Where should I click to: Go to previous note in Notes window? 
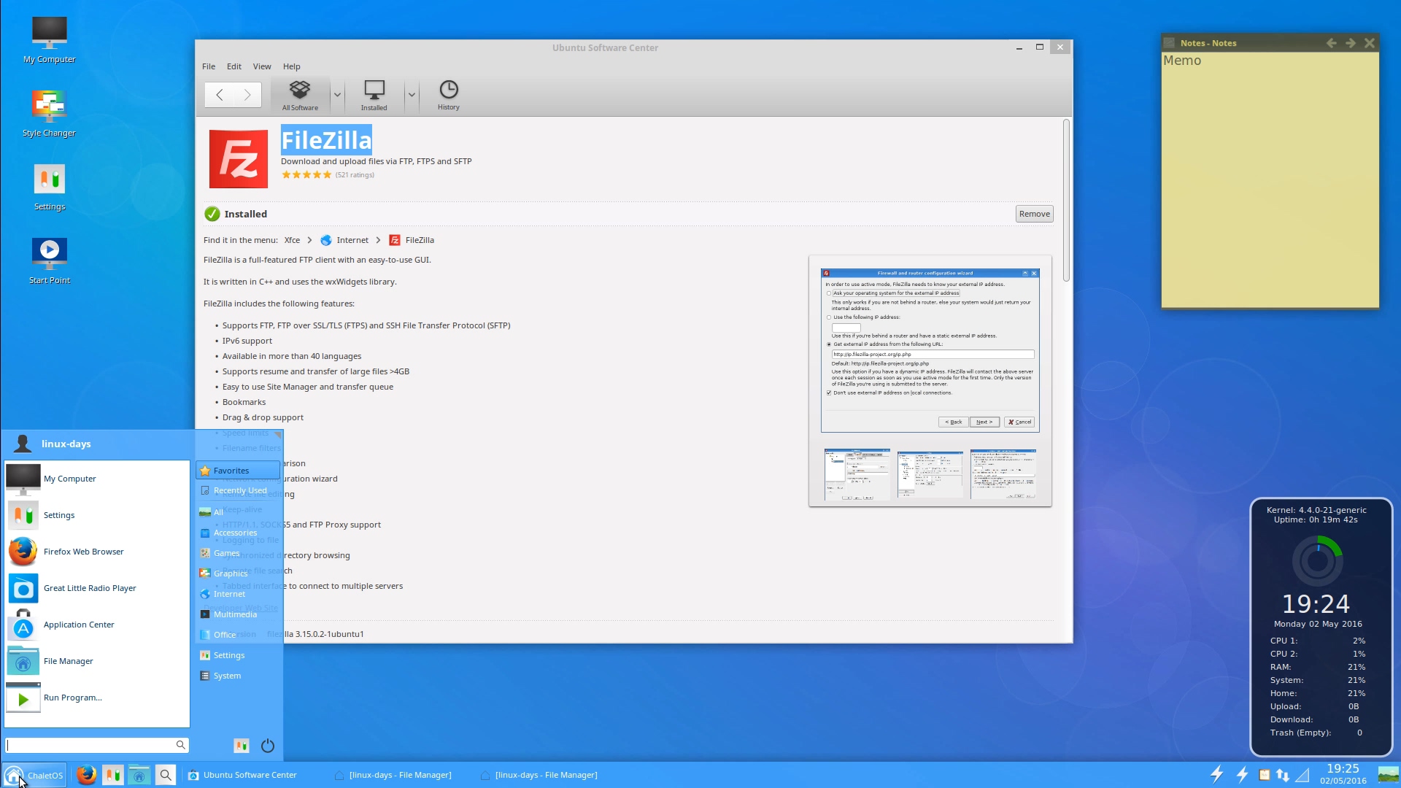click(x=1331, y=43)
